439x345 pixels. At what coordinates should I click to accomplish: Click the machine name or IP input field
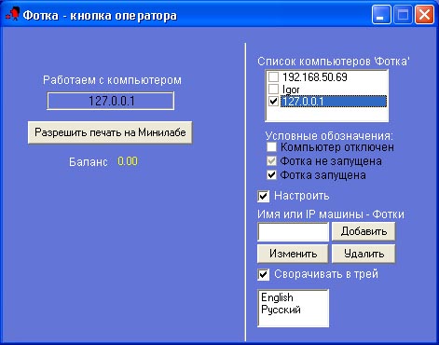click(x=293, y=231)
